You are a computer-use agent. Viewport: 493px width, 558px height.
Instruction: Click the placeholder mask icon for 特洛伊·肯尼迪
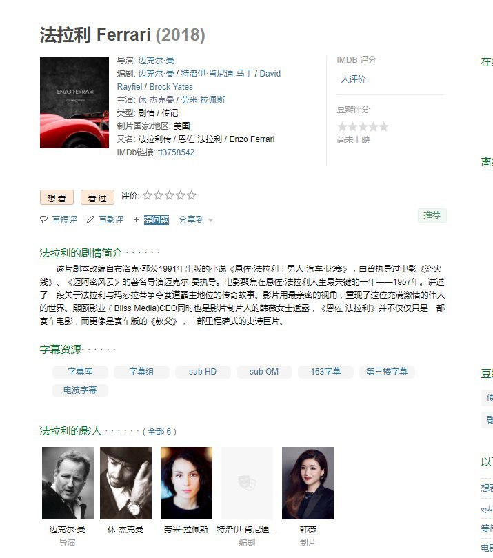(x=248, y=483)
